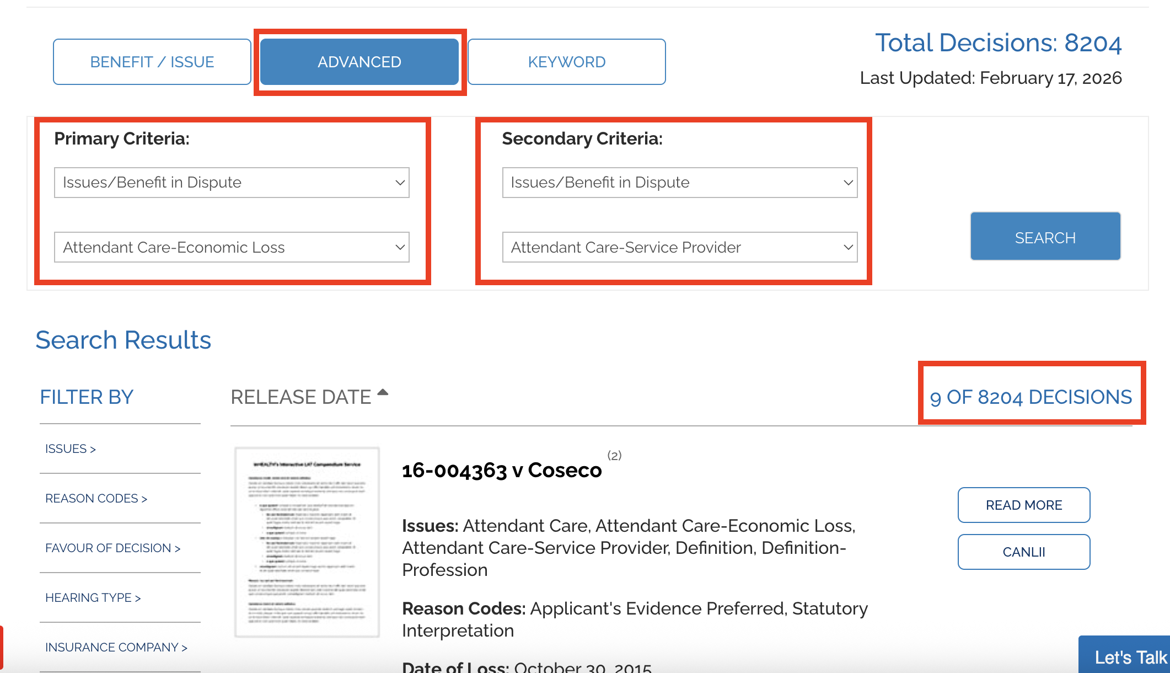This screenshot has width=1170, height=673.
Task: Expand the Reason Codes filter
Action: click(96, 499)
